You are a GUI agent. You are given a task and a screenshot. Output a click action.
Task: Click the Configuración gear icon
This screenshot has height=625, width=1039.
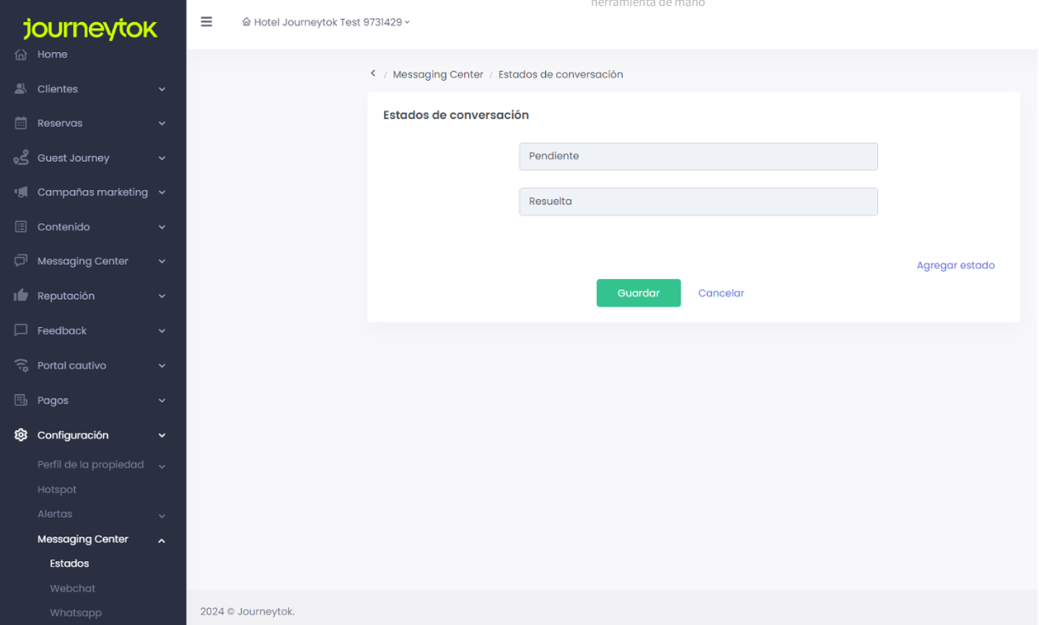click(21, 435)
